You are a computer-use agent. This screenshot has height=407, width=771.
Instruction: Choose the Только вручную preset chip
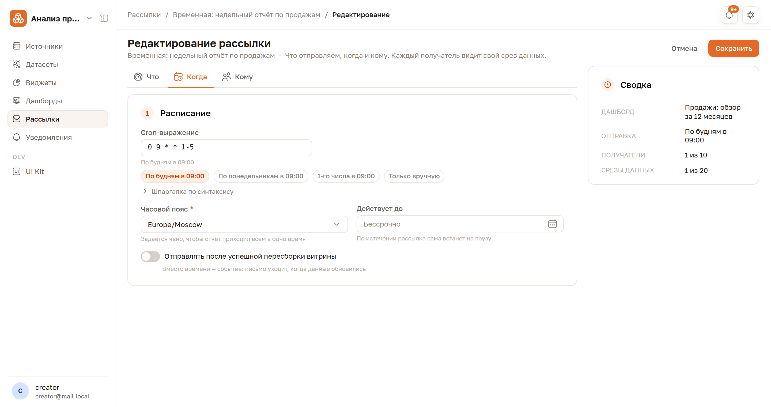(414, 176)
